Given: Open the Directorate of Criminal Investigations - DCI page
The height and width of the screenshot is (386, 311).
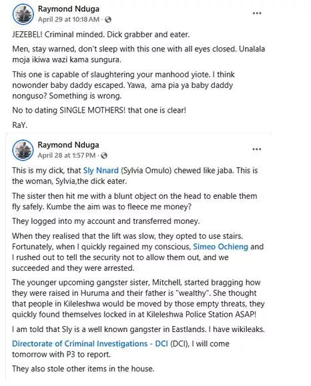Looking at the screenshot, I should tap(90, 343).
